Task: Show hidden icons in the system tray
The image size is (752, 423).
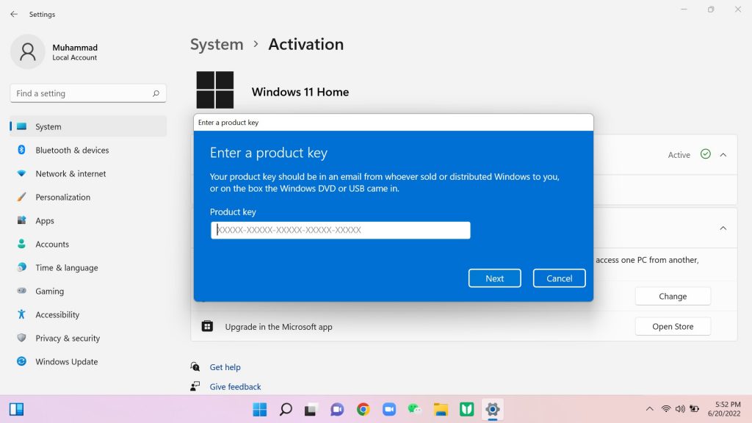Action: click(x=649, y=409)
